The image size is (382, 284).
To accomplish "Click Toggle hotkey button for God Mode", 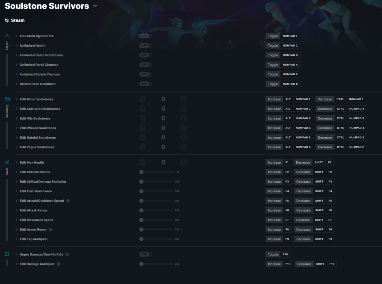I will tap(273, 36).
